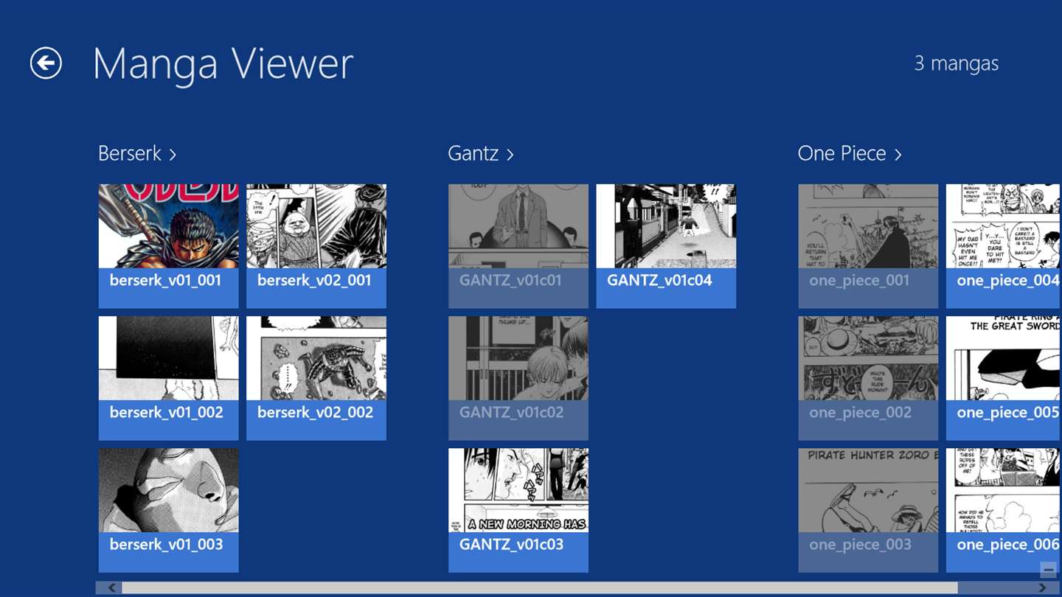Image resolution: width=1062 pixels, height=597 pixels.
Task: Open the GANTZ_v01c02 thumbnail
Action: coord(518,378)
